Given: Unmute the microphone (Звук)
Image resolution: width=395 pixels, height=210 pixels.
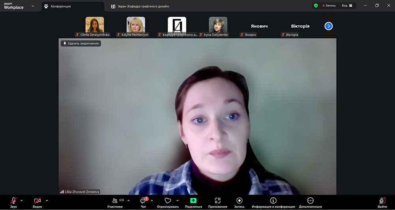Looking at the screenshot, I should tap(13, 201).
